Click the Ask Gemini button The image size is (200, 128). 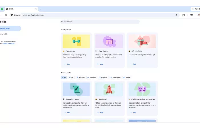[x=195, y=9]
